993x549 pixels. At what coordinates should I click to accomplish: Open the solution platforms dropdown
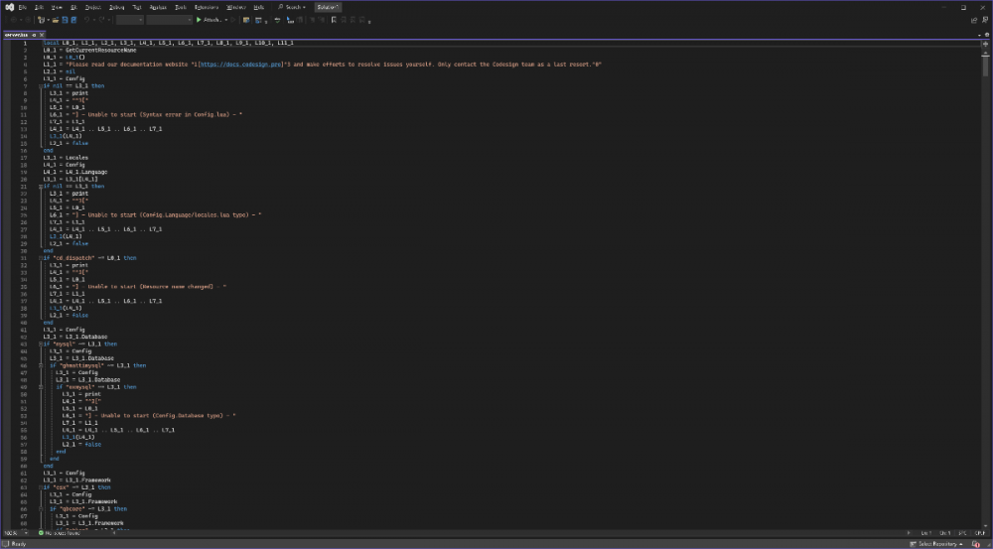(169, 19)
